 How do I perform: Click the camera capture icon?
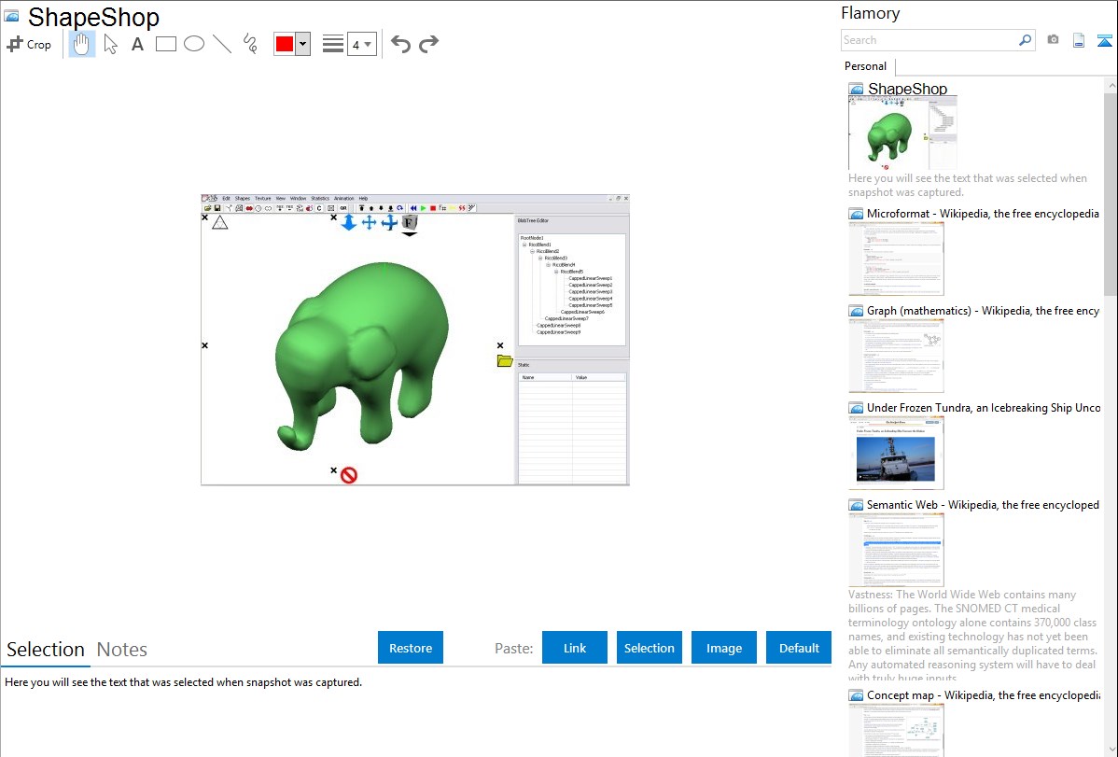pyautogui.click(x=1053, y=40)
